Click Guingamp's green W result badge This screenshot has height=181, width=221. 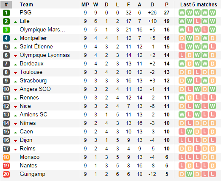190,174
